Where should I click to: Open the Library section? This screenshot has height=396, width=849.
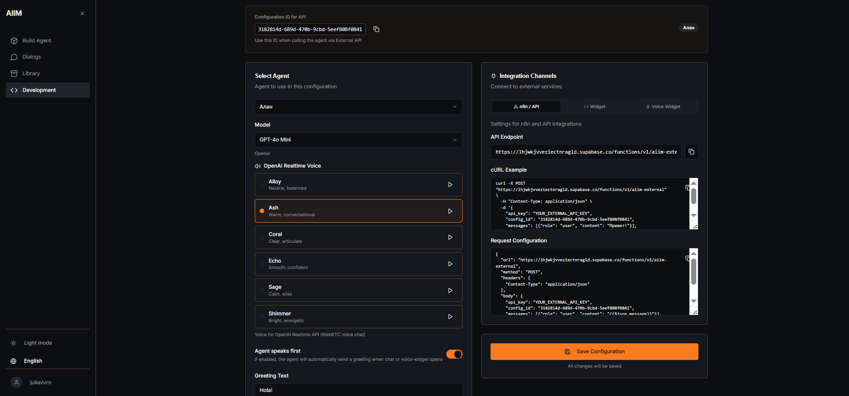click(x=48, y=73)
